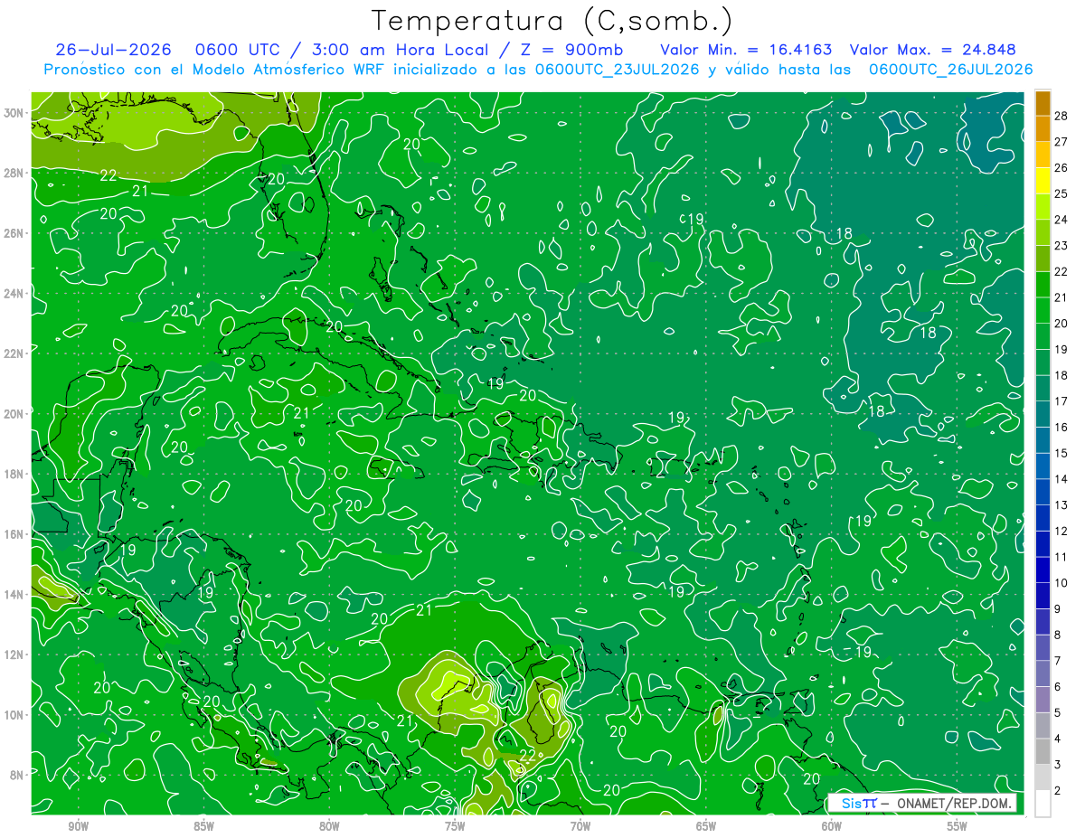Click the "65W" longitude axis label

(x=706, y=825)
